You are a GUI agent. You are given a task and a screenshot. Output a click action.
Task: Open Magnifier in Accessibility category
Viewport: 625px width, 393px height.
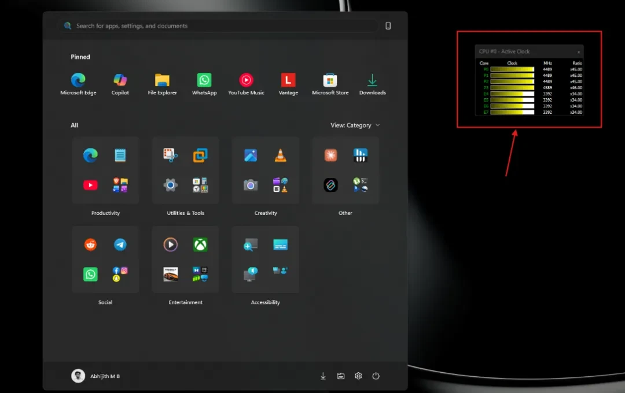point(251,244)
